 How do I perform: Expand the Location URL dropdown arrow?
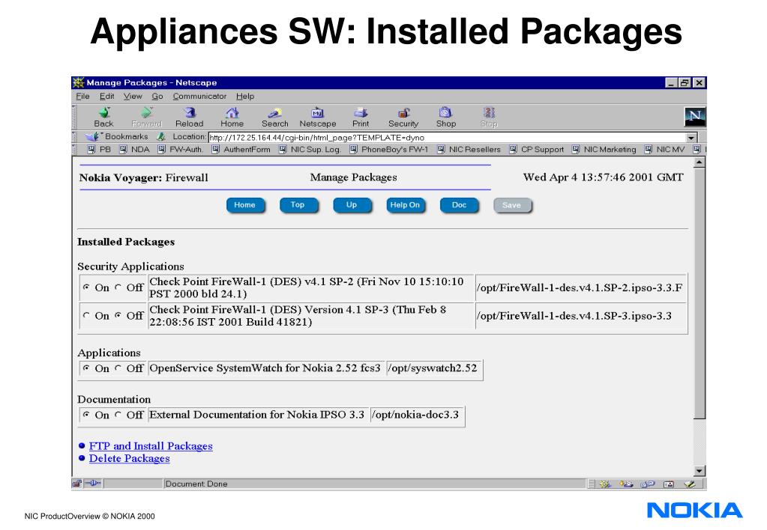pos(691,138)
